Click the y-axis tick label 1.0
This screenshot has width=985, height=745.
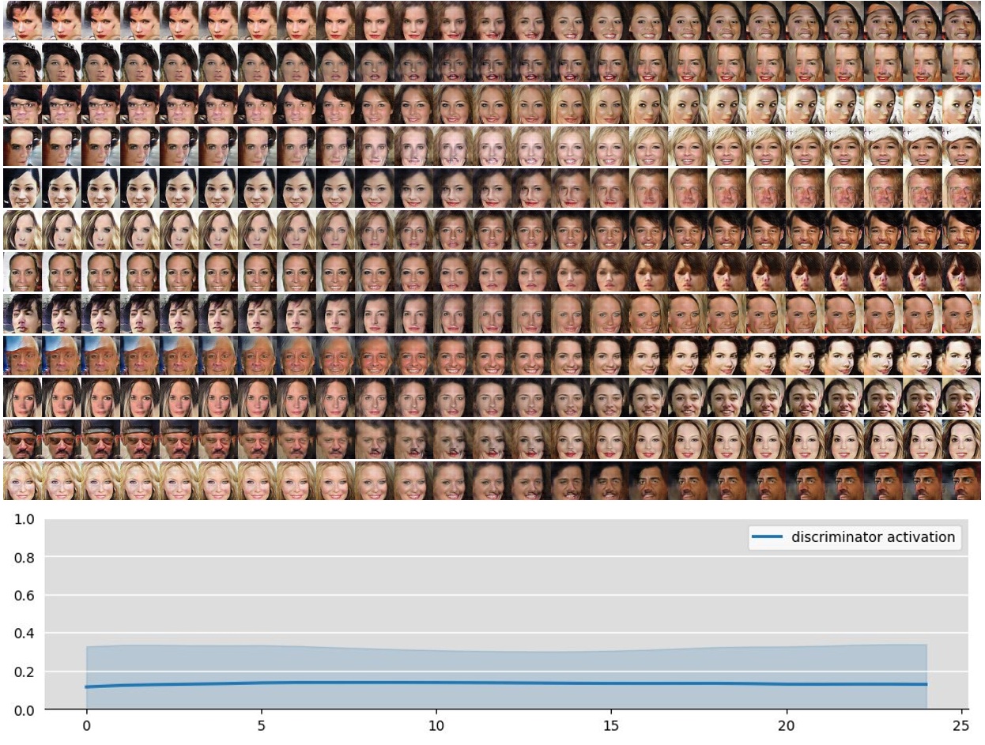[23, 519]
